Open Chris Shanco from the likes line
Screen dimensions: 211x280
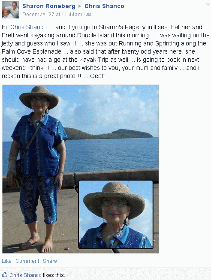point(26,275)
